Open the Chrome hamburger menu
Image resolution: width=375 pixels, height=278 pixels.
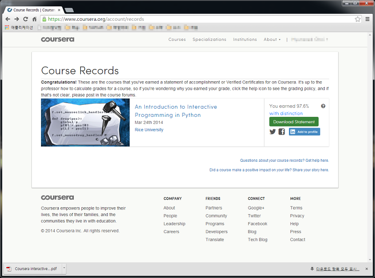pyautogui.click(x=367, y=19)
